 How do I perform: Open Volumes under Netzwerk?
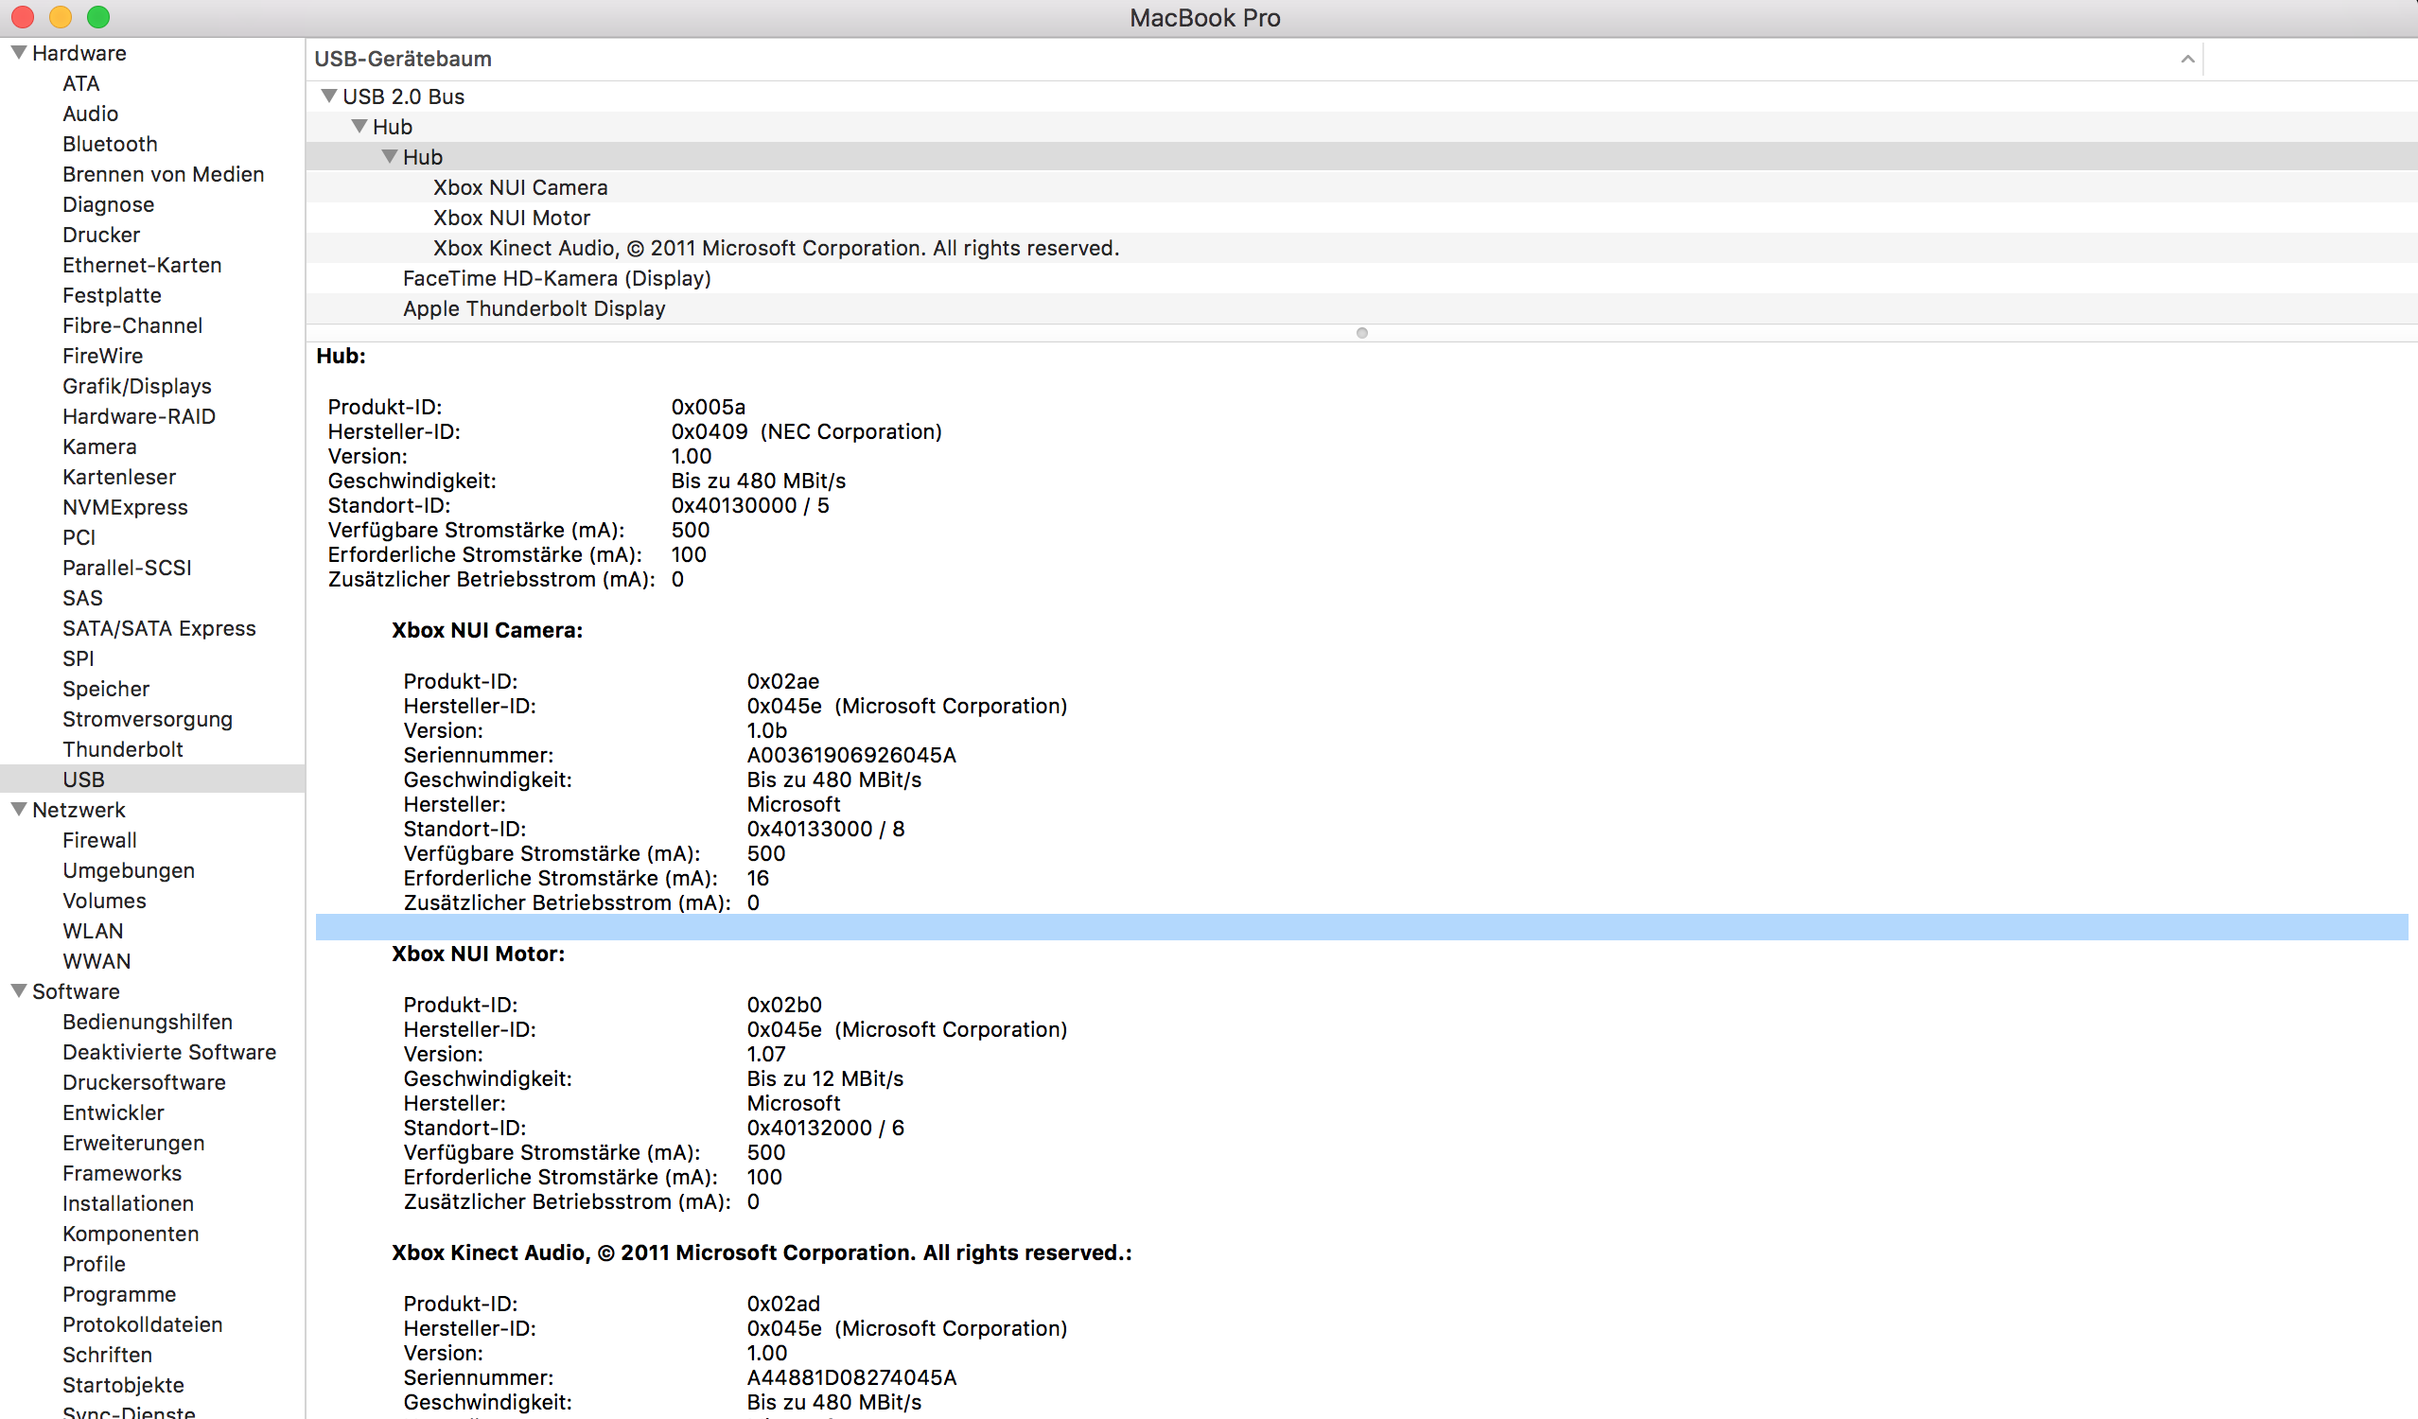click(104, 900)
